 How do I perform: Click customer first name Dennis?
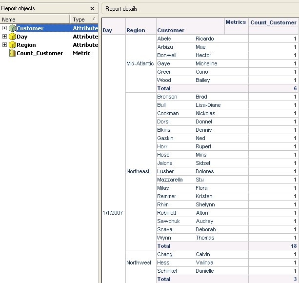[x=204, y=130]
